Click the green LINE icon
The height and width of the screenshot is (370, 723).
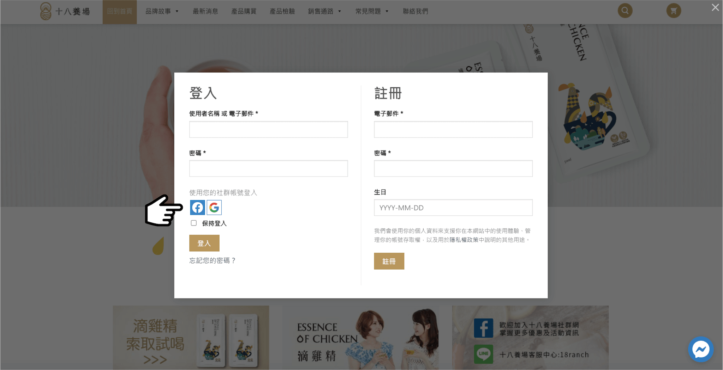click(483, 354)
